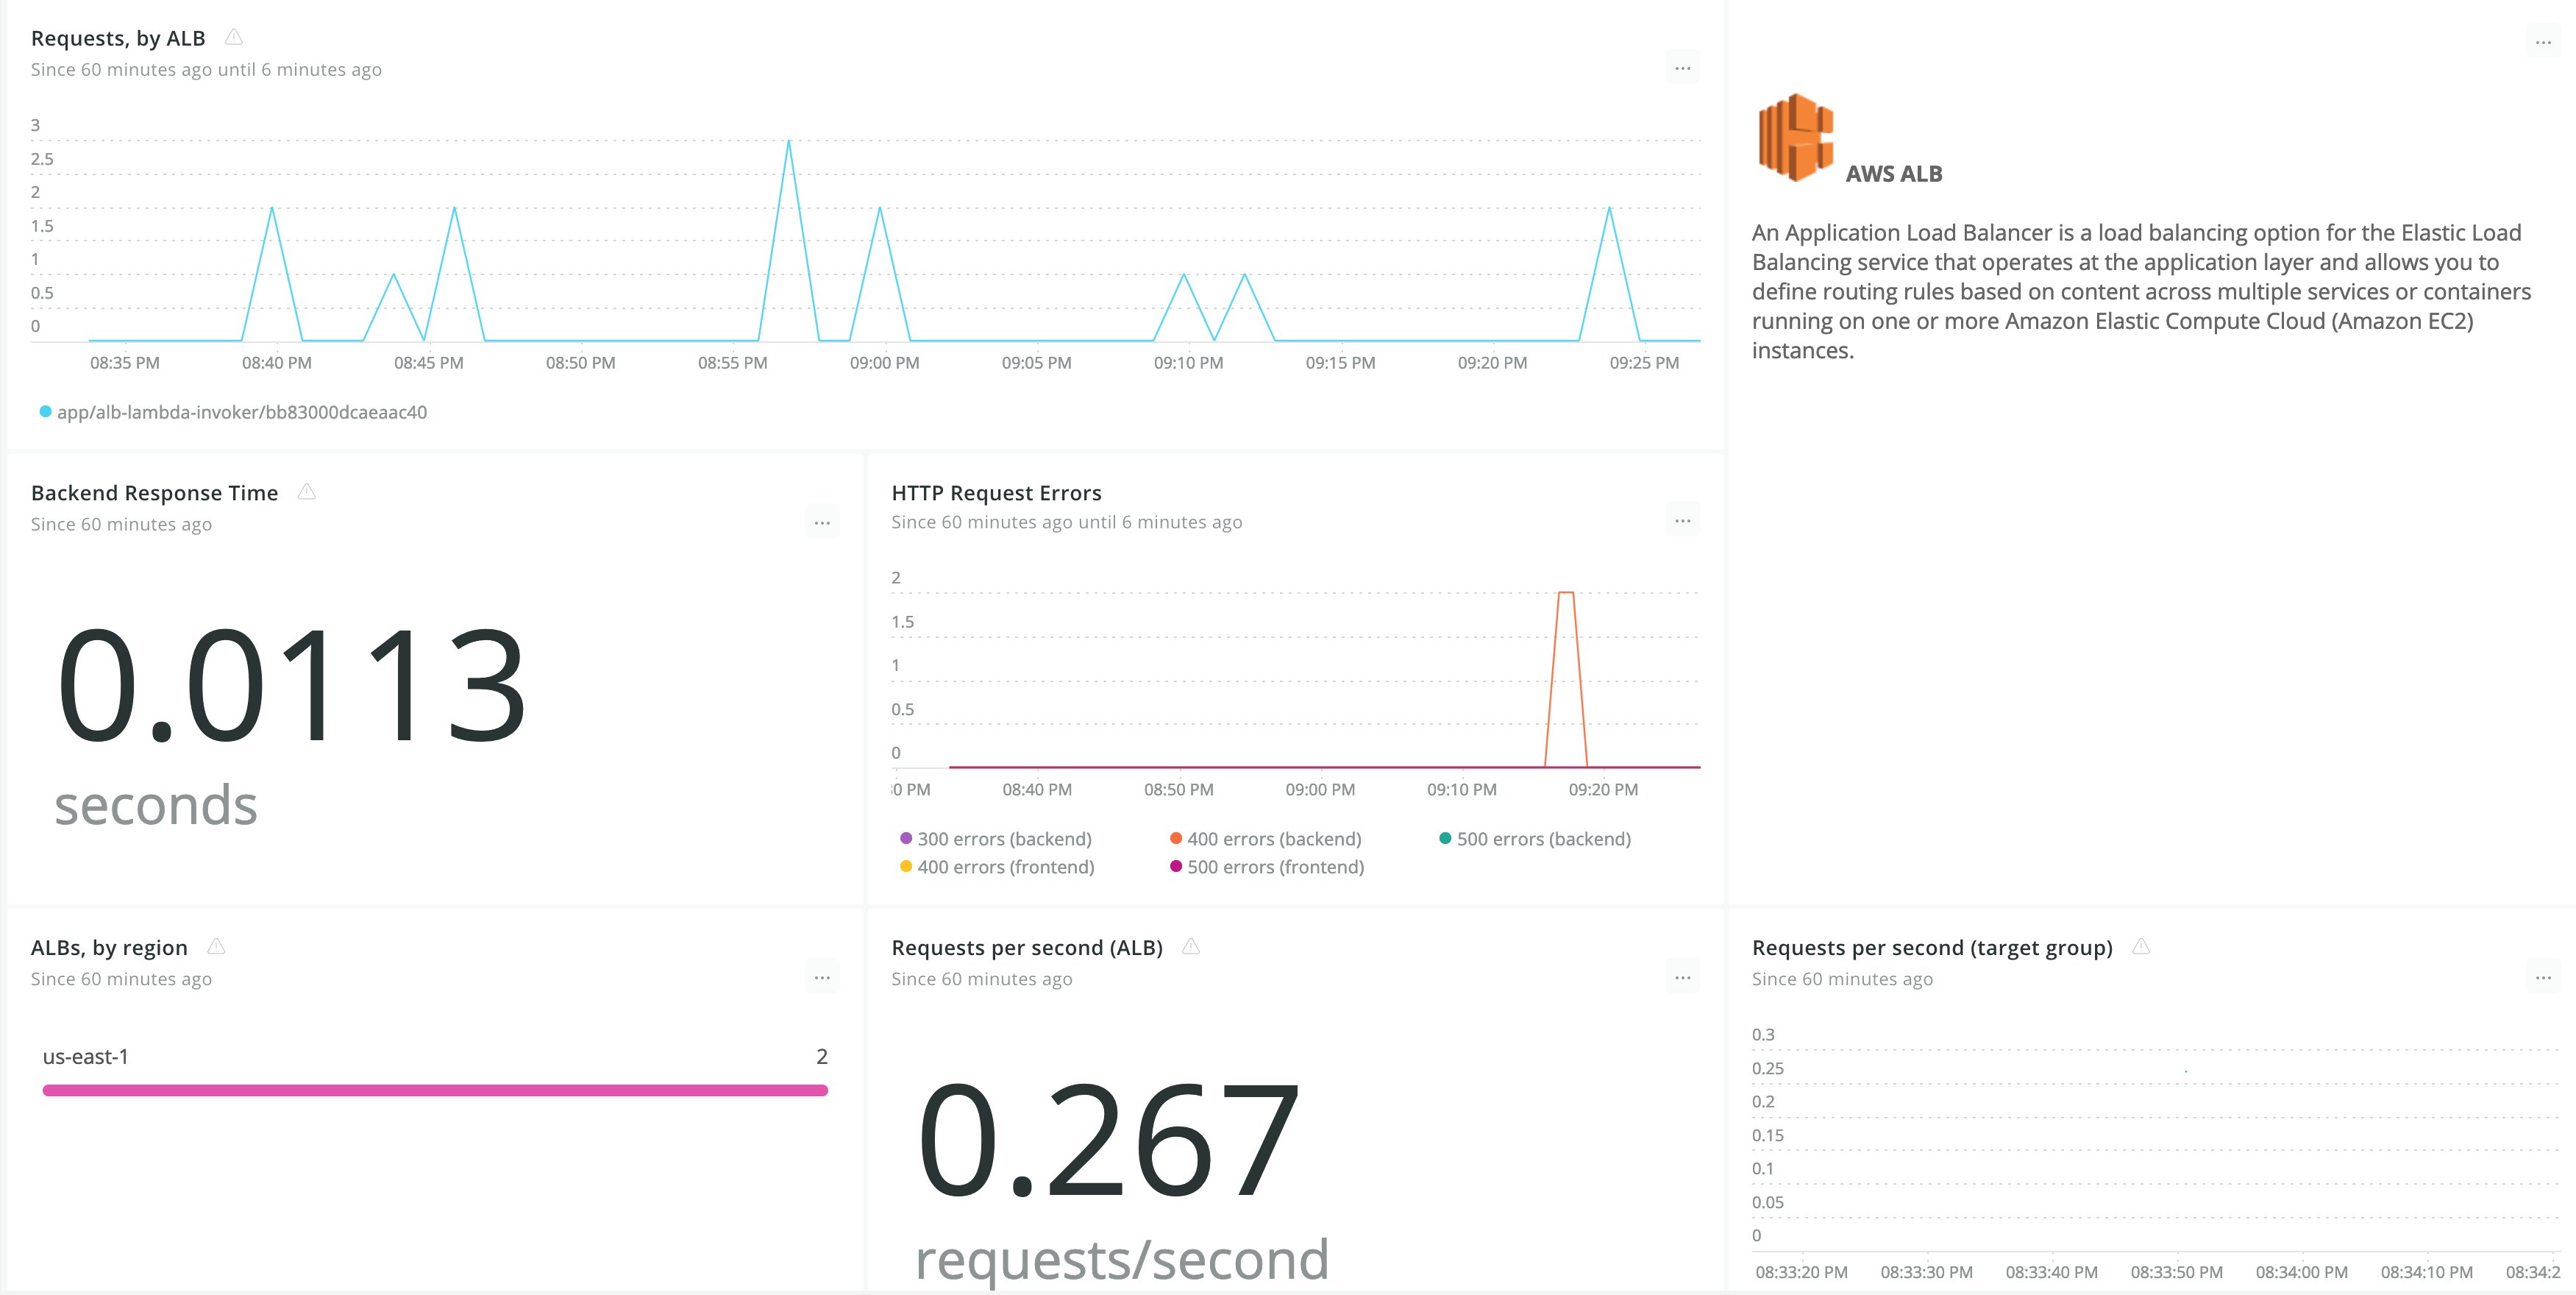
Task: Open ellipsis menu on Backend Response Time widget
Action: point(821,523)
